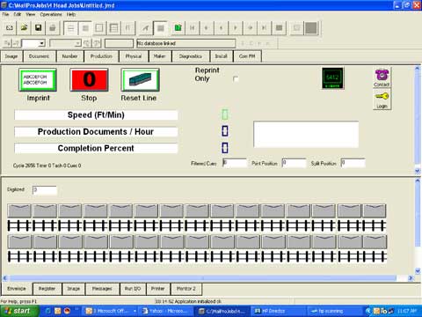Click the green document toolbar icon
This screenshot has width=422, height=317.
pos(178,28)
